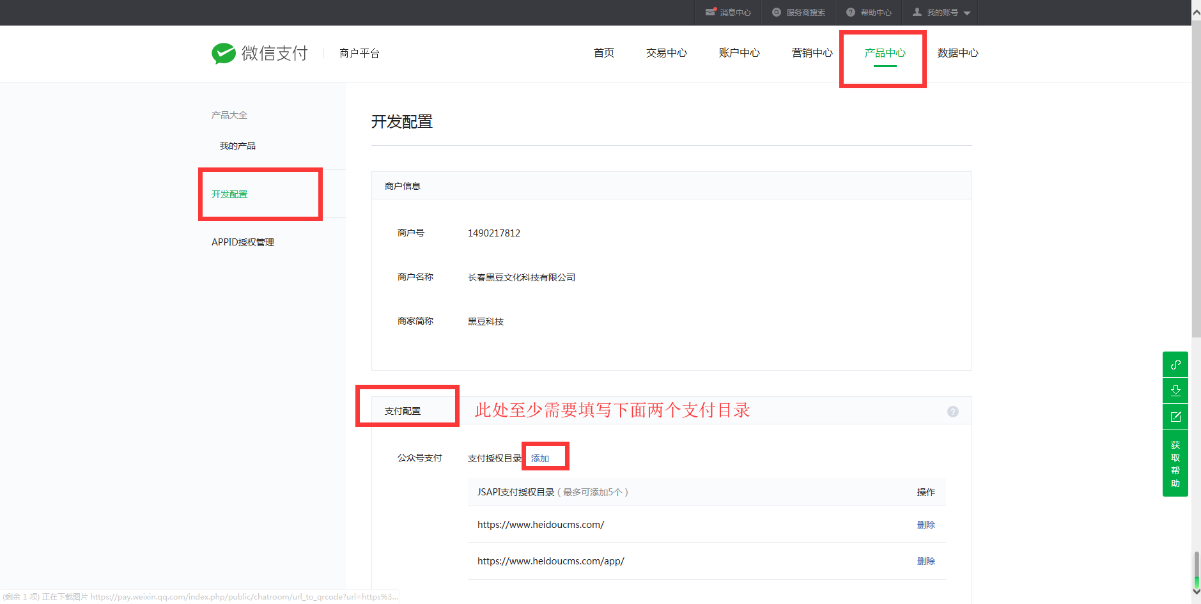Delete the https://www.heidoucms.com/app/ directory
Image resolution: width=1201 pixels, height=604 pixels.
pyautogui.click(x=926, y=561)
